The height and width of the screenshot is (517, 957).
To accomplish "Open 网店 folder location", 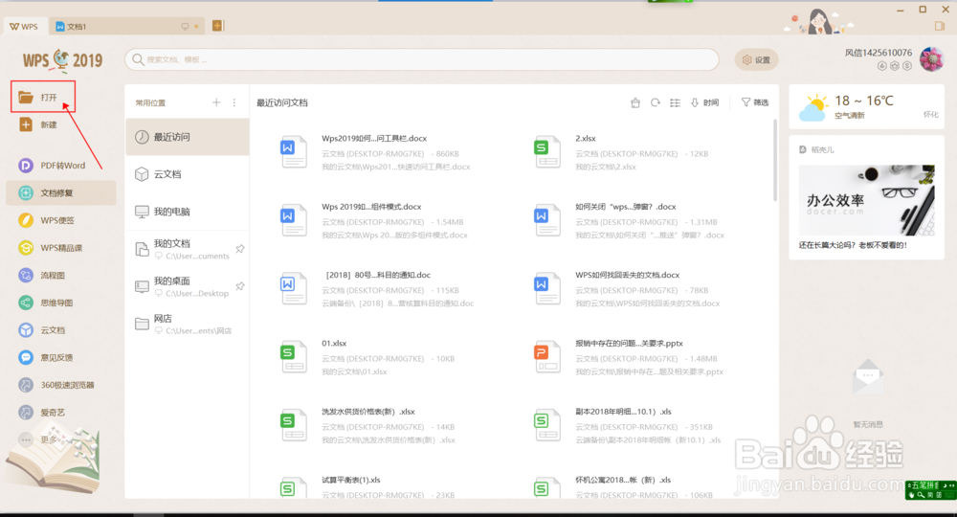I will click(188, 324).
